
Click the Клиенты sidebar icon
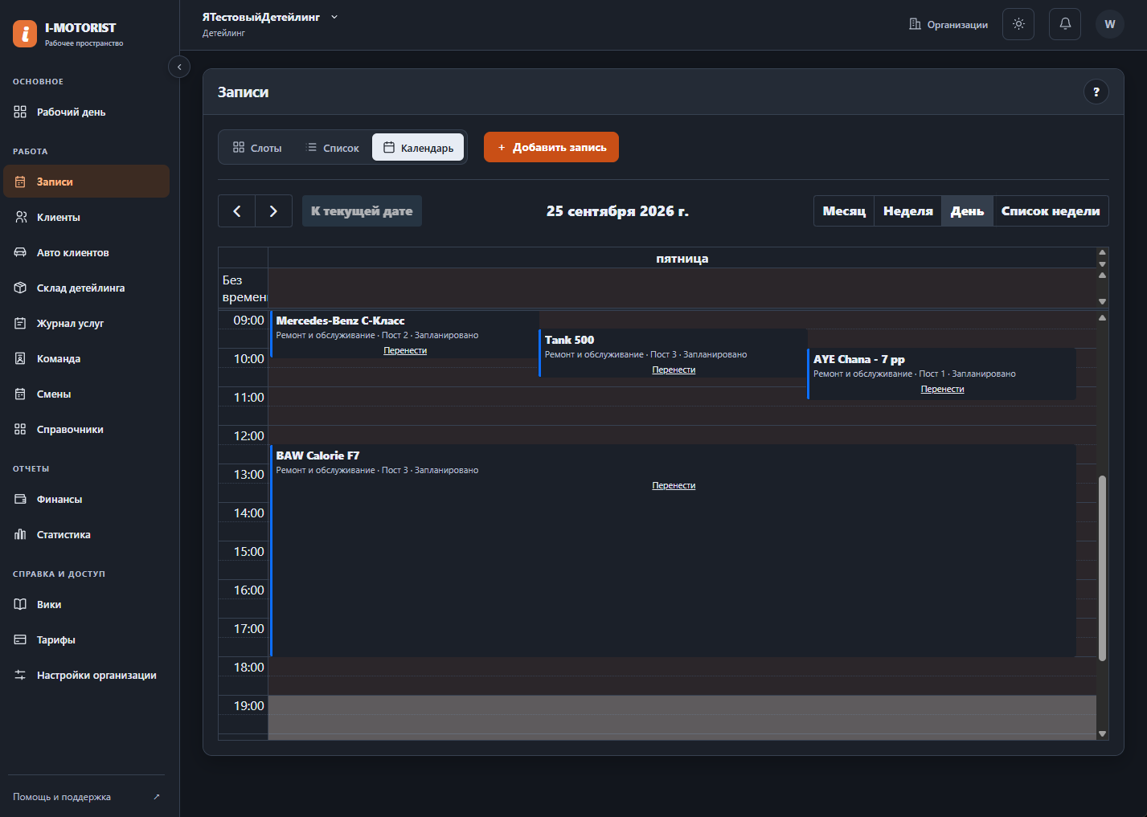click(20, 217)
